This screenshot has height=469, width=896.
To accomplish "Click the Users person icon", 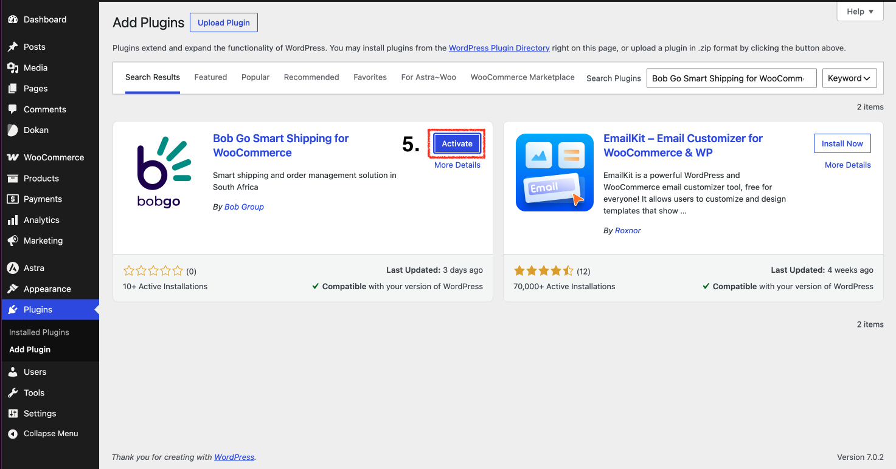I will coord(13,372).
